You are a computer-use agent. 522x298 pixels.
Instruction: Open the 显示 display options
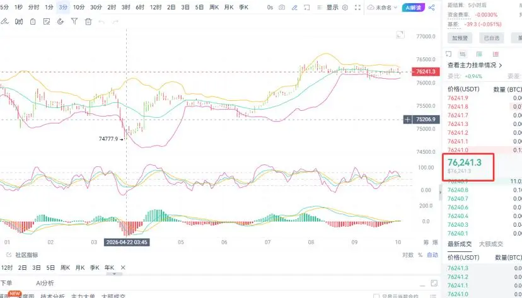coord(332,8)
